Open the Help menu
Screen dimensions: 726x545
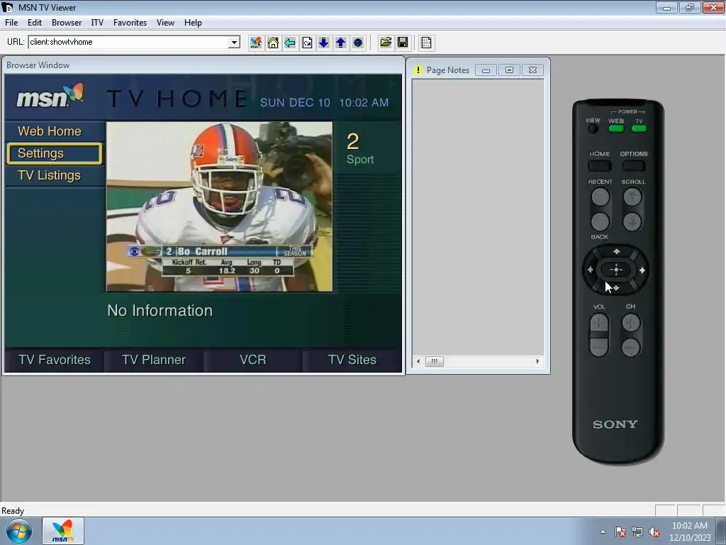193,22
